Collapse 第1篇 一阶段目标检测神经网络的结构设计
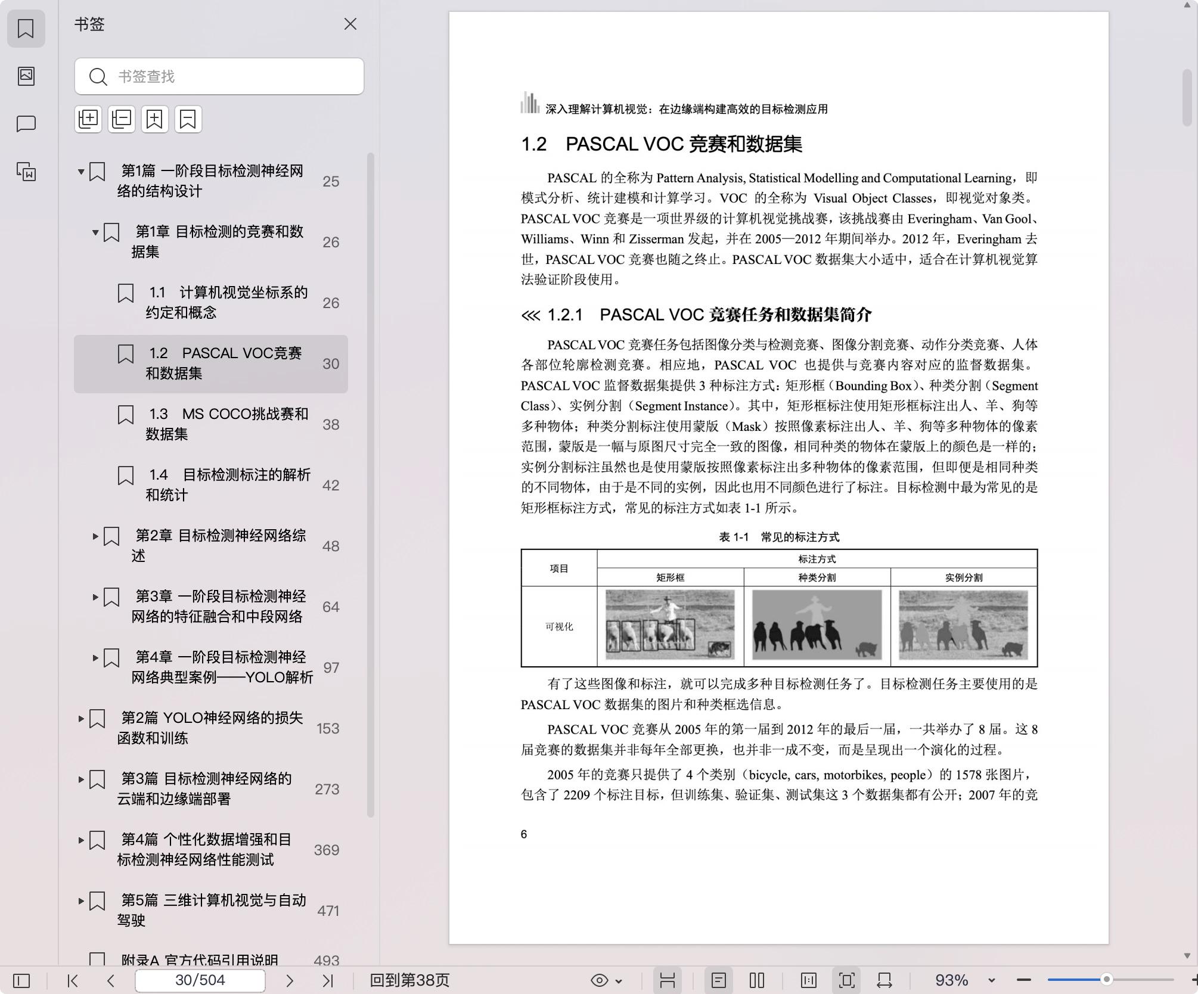 (x=81, y=172)
